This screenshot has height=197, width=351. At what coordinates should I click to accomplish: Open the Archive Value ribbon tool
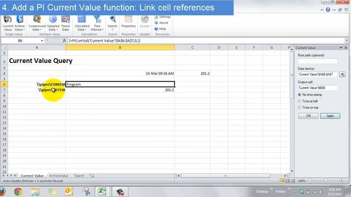click(20, 24)
